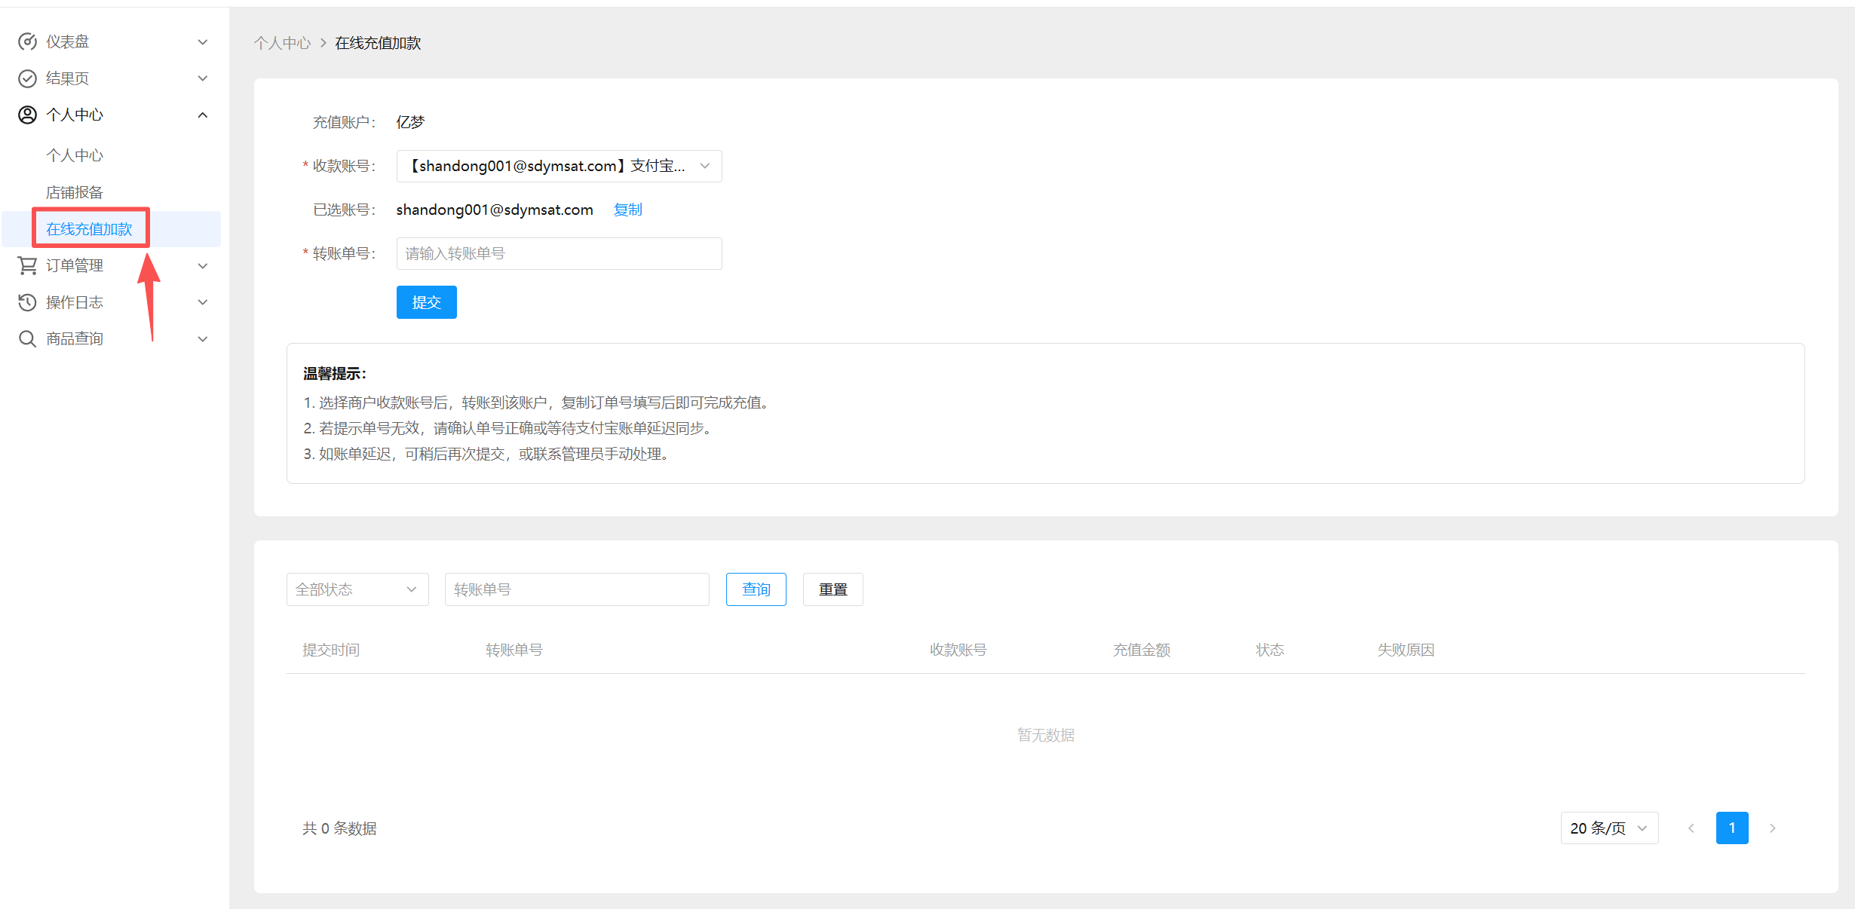Open the 全部状态 status filter dropdown
The image size is (1855, 909).
pos(357,589)
